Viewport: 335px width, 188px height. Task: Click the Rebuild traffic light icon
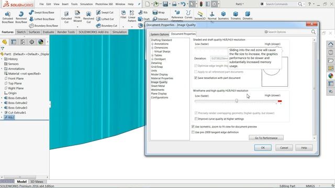201,4
